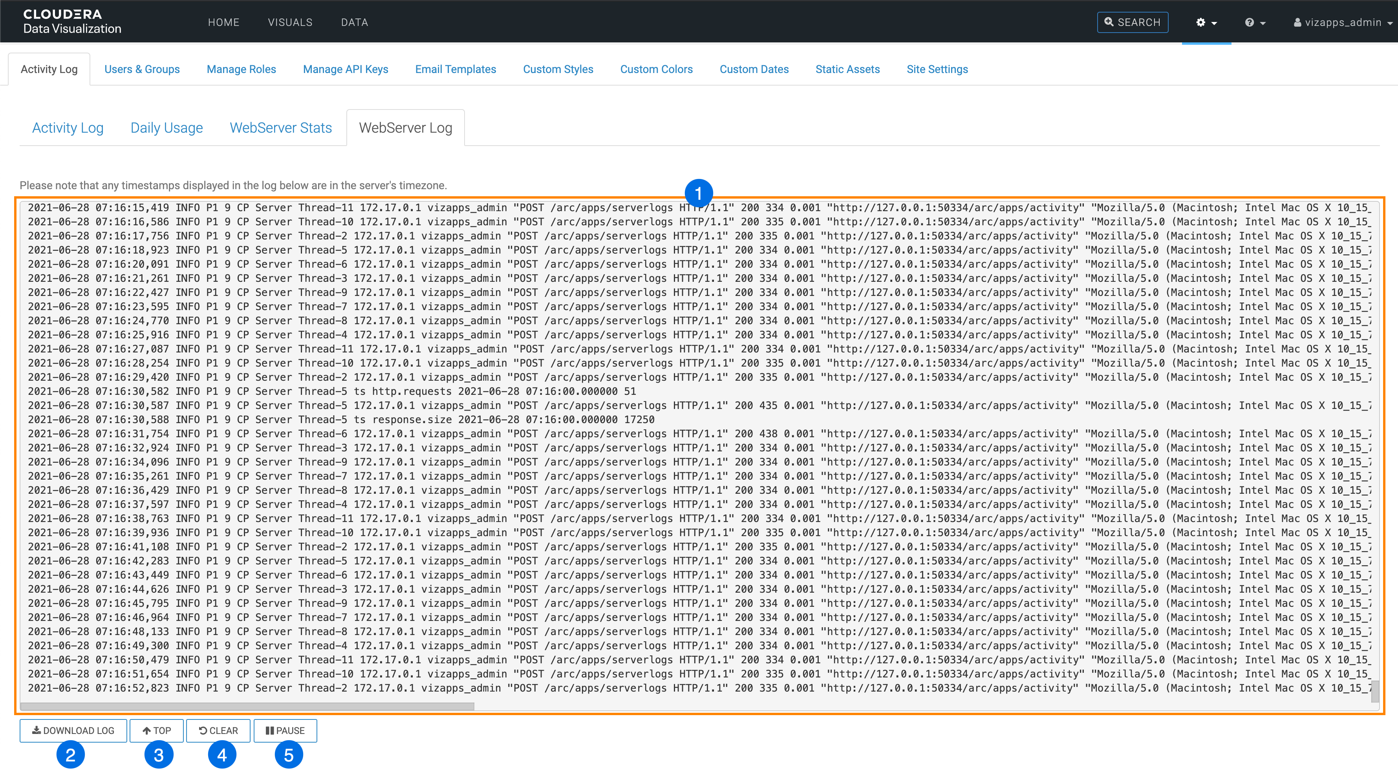The image size is (1398, 774).
Task: Open the Site Settings tab
Action: pyautogui.click(x=937, y=69)
